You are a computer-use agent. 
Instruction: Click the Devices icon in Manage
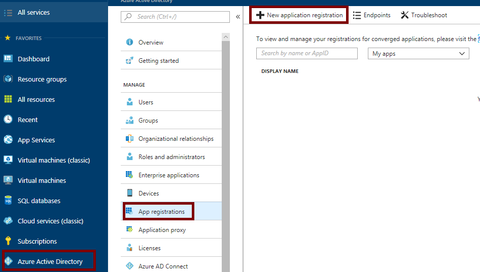(x=129, y=193)
